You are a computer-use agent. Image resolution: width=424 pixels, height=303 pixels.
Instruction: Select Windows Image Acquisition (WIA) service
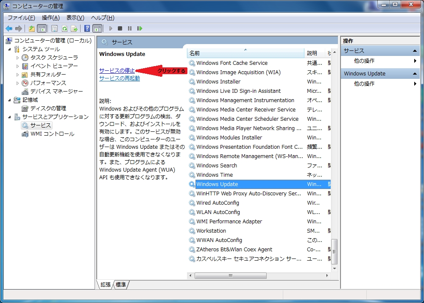pyautogui.click(x=259, y=72)
